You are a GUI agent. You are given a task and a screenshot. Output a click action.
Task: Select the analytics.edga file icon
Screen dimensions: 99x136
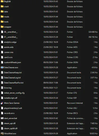click(2, 42)
